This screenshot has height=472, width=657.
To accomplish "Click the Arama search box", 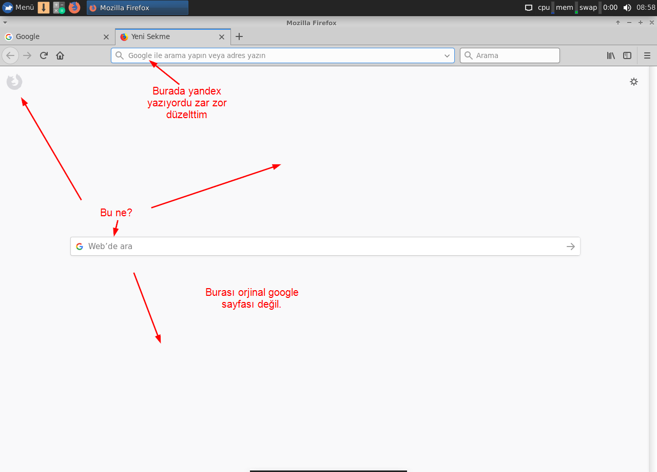I will (x=510, y=55).
